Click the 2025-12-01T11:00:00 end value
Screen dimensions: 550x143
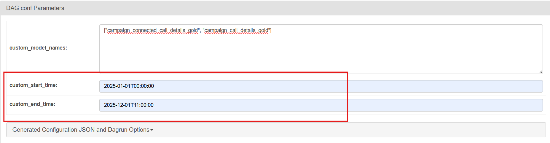(129, 105)
